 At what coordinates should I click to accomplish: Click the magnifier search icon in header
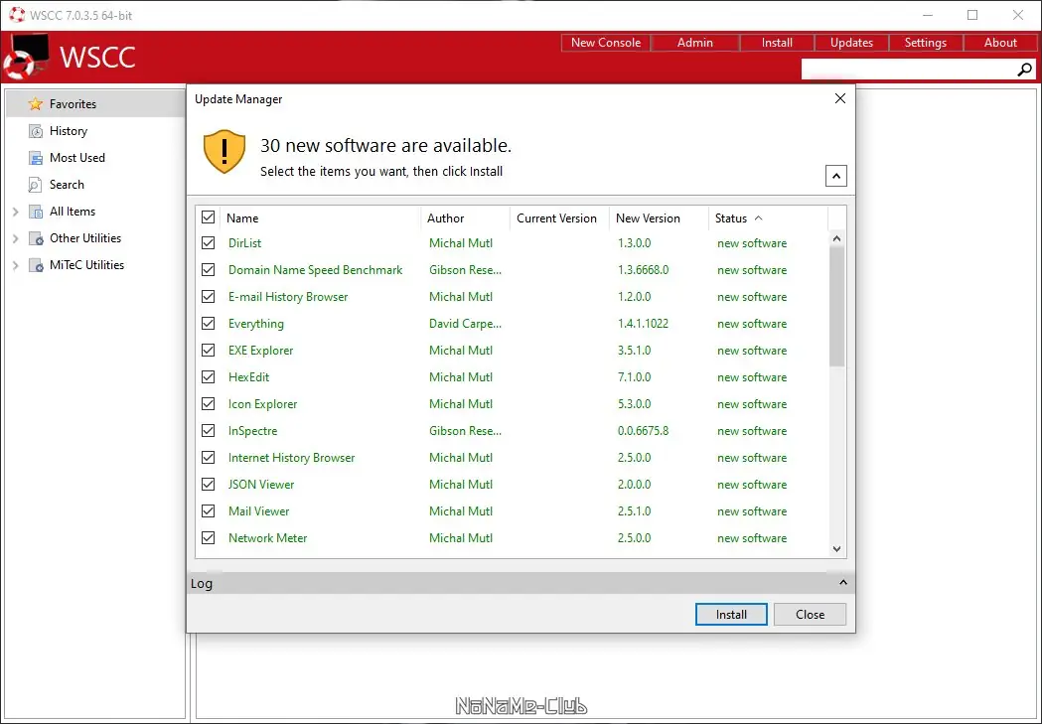[x=1025, y=70]
